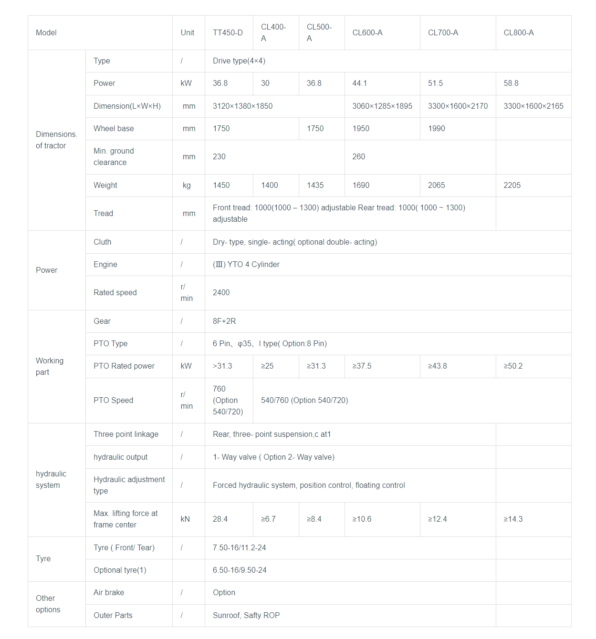The width and height of the screenshot is (596, 639).
Task: Click the Air brake row label
Action: coord(109,592)
